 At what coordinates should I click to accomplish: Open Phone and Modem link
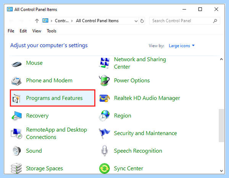(x=49, y=81)
